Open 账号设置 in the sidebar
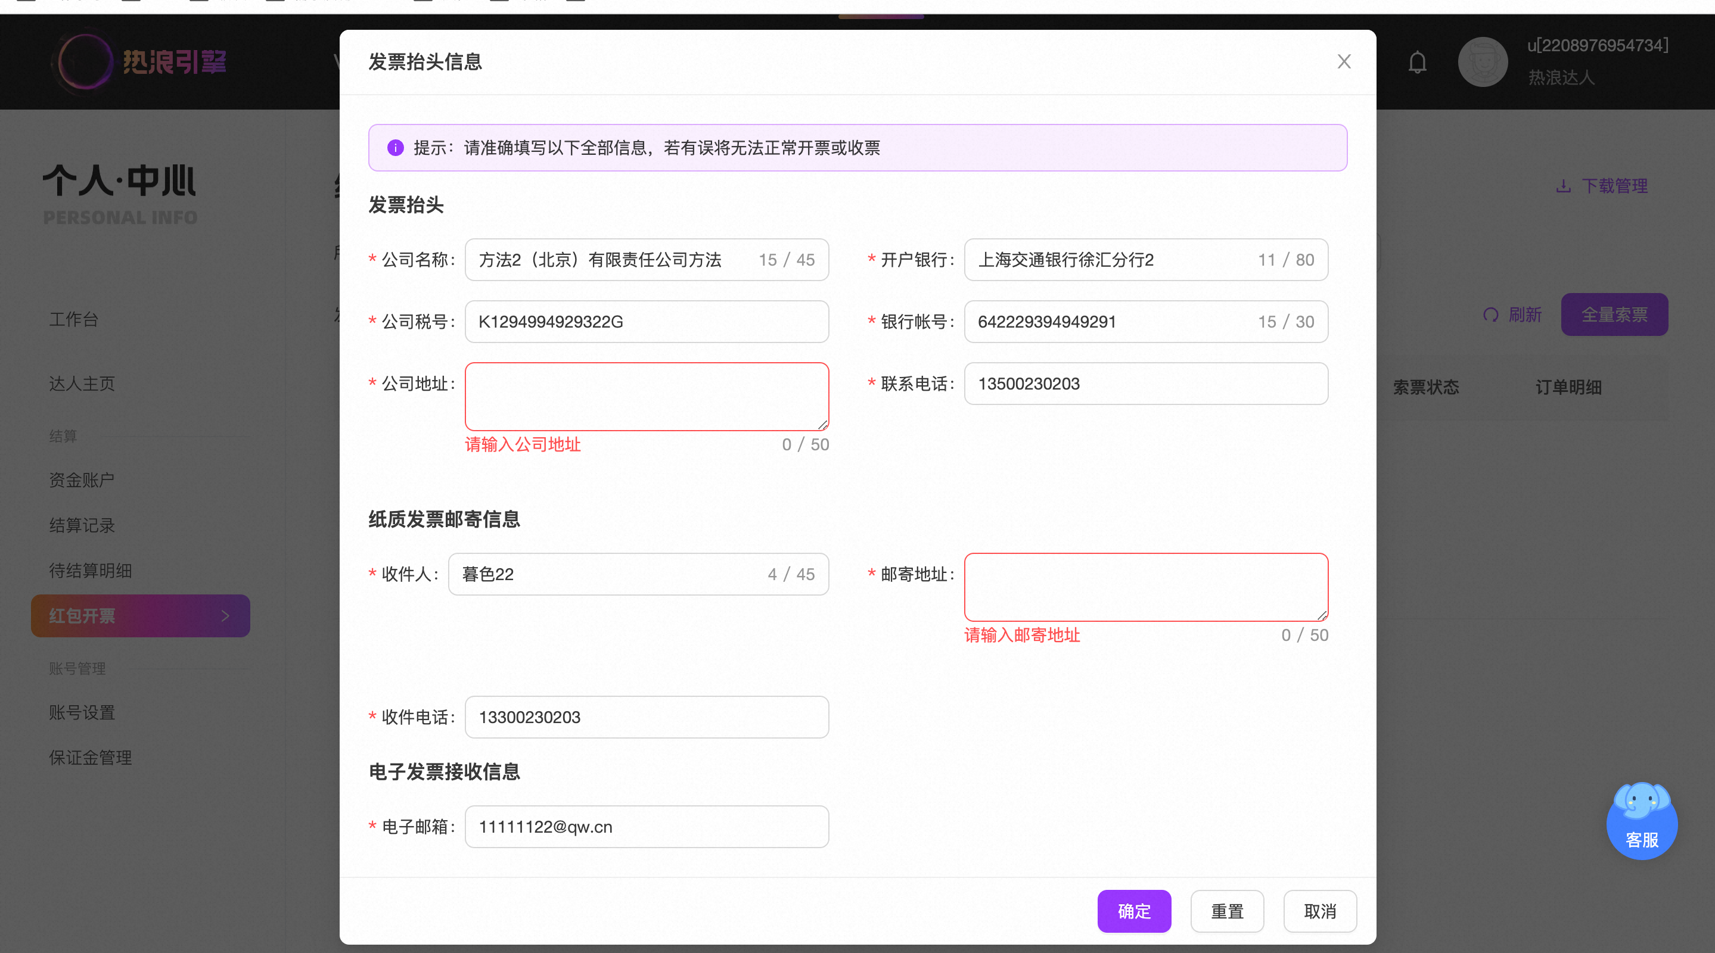The image size is (1715, 953). [x=82, y=712]
